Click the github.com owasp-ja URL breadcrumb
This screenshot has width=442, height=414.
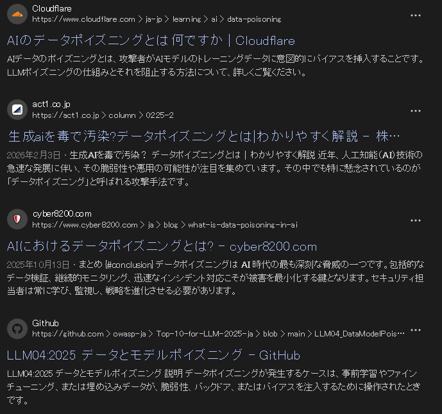pyautogui.click(x=218, y=334)
